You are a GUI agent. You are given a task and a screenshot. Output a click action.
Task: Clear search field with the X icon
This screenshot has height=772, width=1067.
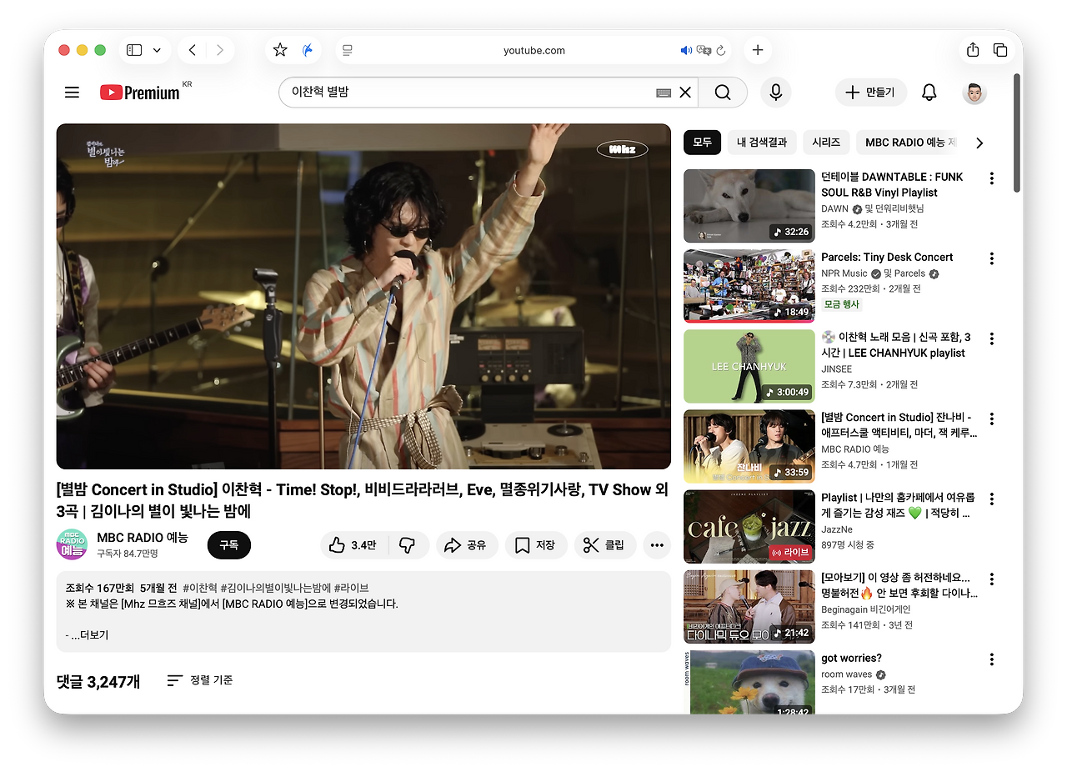point(684,93)
